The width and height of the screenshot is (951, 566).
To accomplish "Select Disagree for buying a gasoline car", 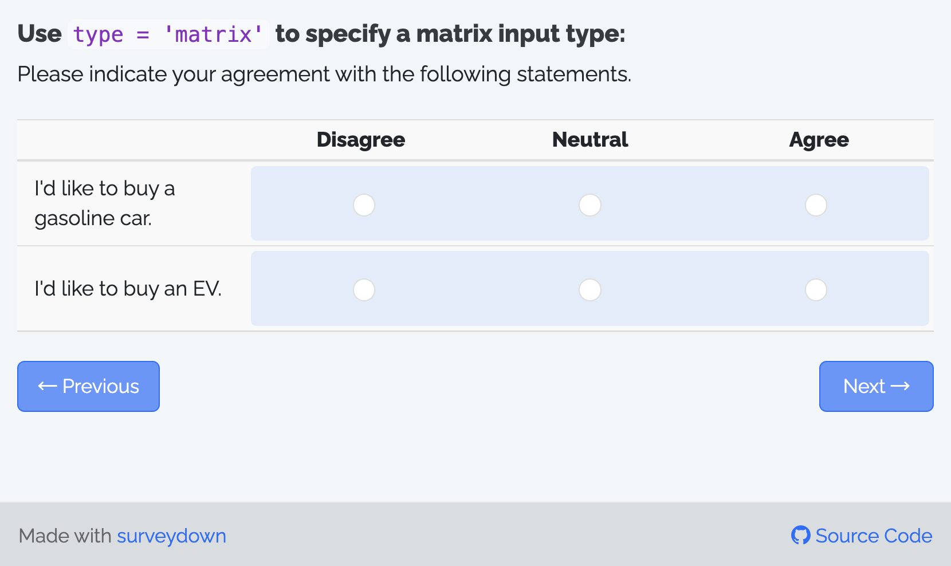I will pos(364,205).
